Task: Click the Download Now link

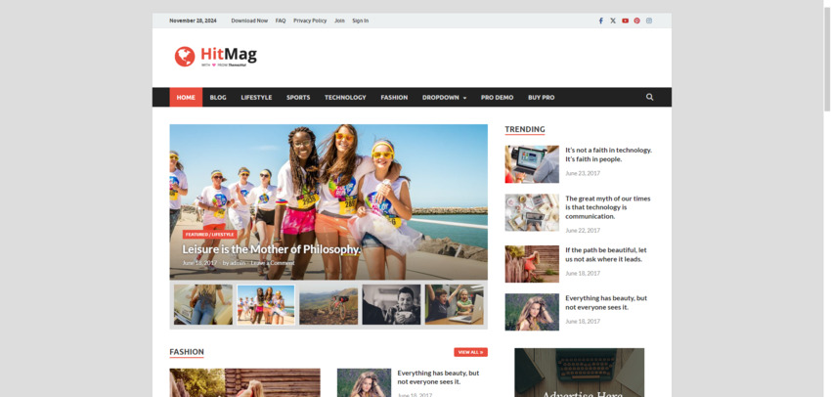Action: tap(249, 21)
